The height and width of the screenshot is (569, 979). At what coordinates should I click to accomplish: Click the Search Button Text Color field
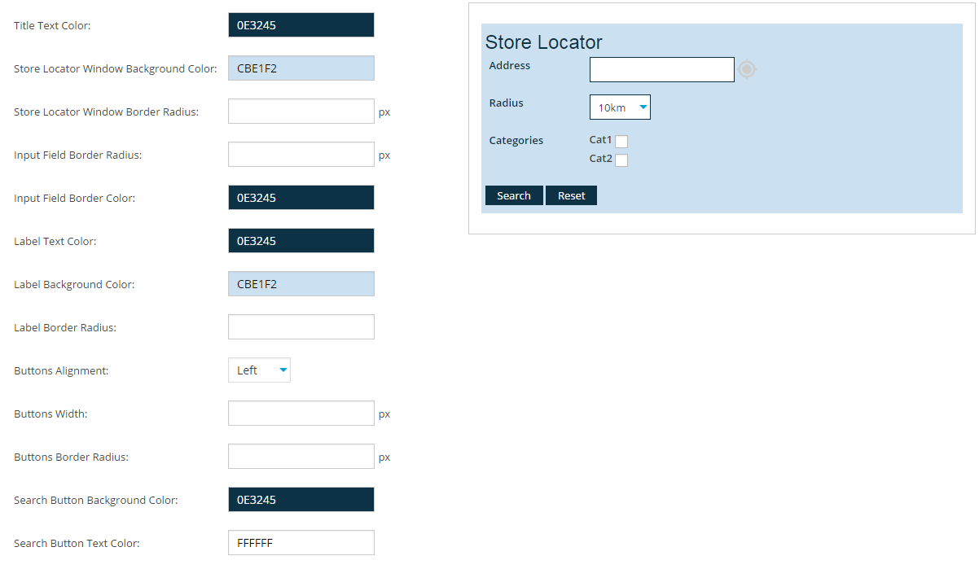(x=301, y=543)
